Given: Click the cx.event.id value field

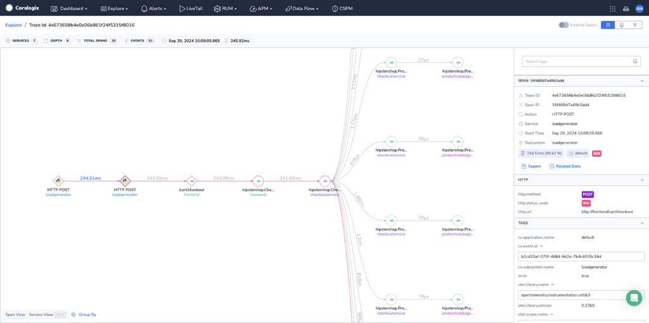Looking at the screenshot, I should tap(581, 257).
